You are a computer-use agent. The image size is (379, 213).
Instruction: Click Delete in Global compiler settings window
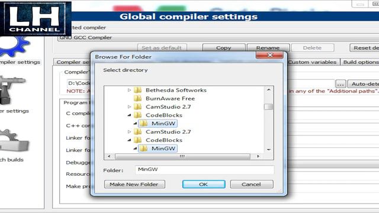(x=313, y=48)
